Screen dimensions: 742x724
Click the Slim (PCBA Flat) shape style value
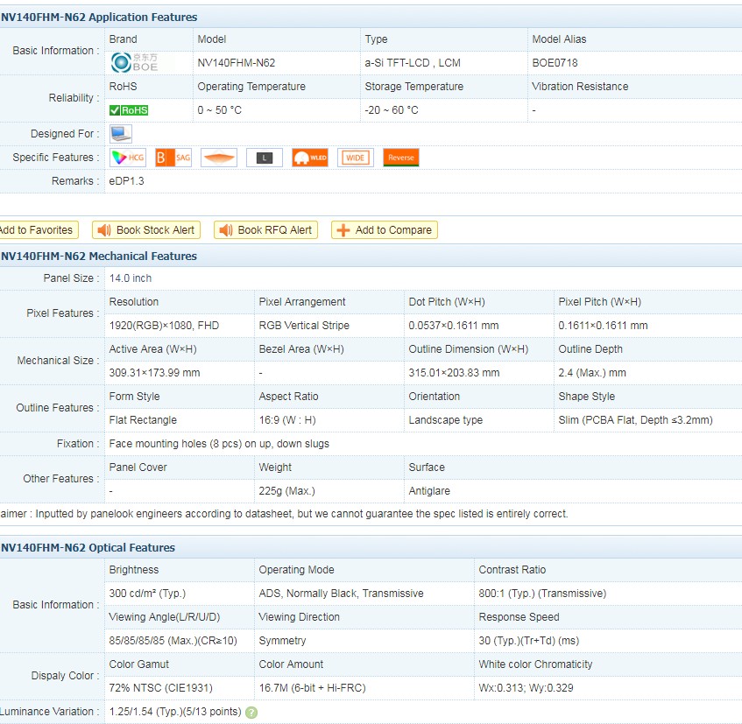pos(635,420)
